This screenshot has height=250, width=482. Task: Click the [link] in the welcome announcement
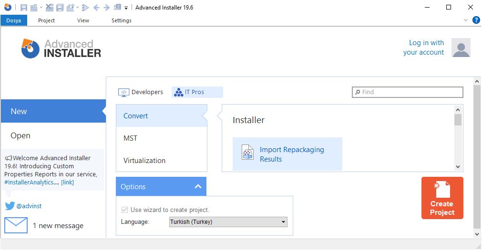pos(67,183)
